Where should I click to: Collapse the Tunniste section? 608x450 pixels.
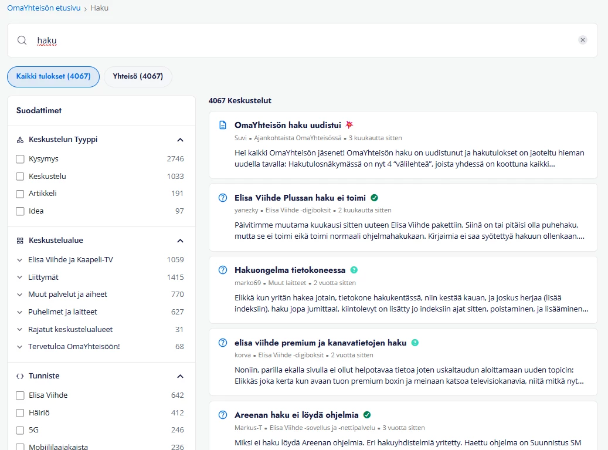181,376
